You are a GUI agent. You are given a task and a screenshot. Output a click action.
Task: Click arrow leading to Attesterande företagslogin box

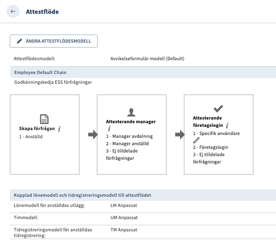180,135
